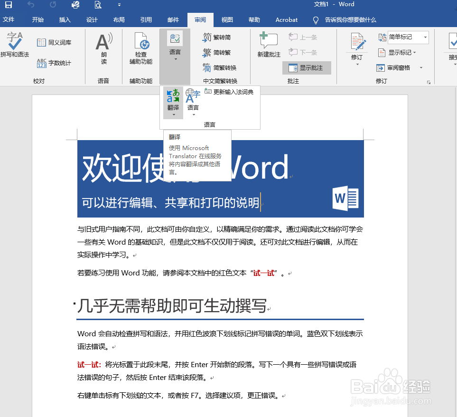Run 拼写和语法 spelling check
The image size is (457, 417).
pyautogui.click(x=15, y=45)
